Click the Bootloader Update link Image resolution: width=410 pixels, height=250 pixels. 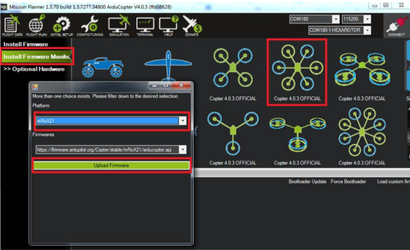307,182
